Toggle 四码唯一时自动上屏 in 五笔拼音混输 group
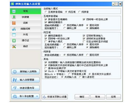 pos(84,19)
